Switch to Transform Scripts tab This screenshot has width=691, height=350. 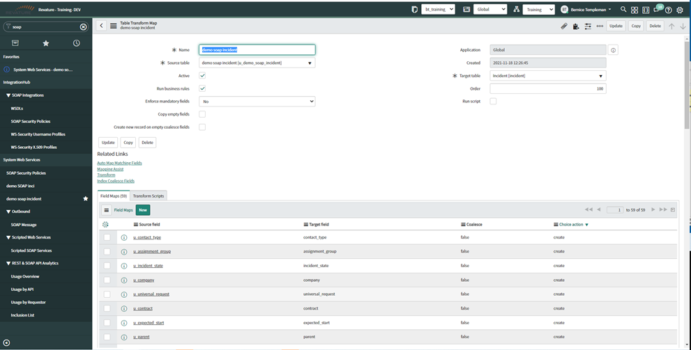149,196
